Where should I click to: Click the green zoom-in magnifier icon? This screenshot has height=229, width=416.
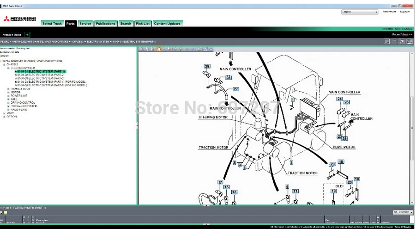(x=181, y=49)
